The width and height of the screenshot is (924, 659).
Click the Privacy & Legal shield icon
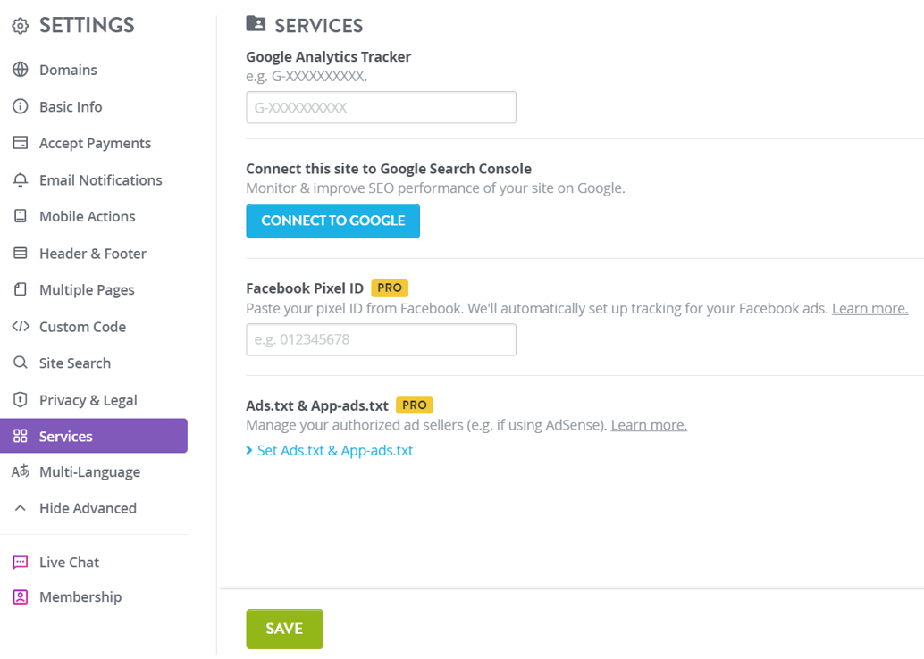tap(21, 400)
